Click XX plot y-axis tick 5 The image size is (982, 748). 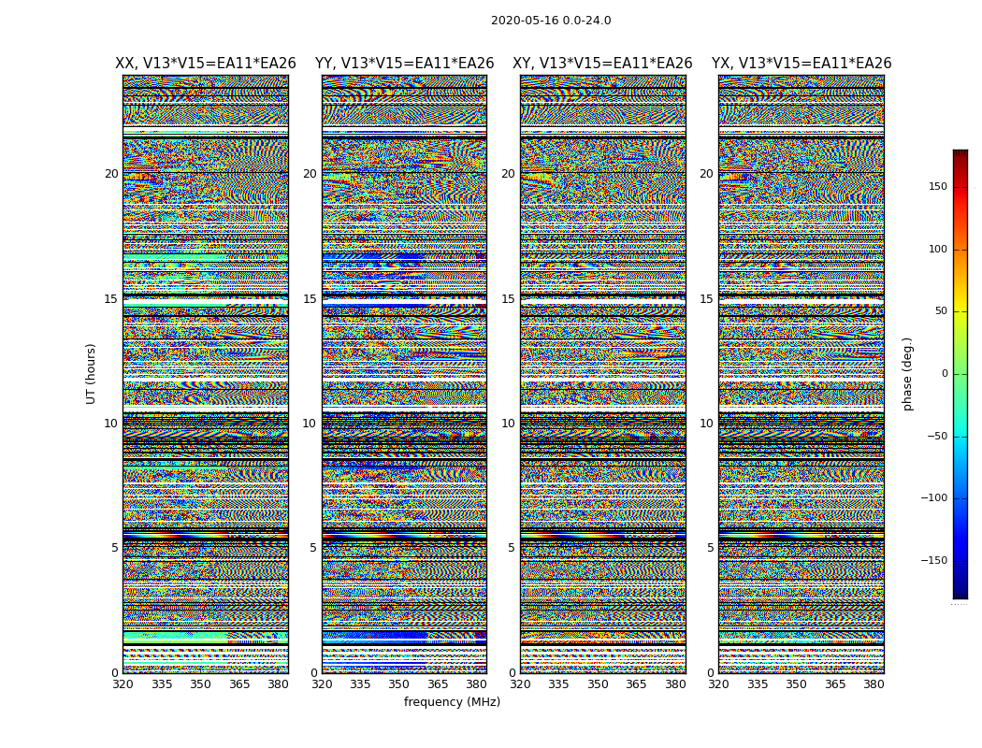point(115,548)
